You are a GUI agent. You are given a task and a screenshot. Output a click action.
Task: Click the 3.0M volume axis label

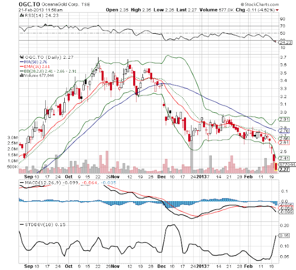[12, 137]
